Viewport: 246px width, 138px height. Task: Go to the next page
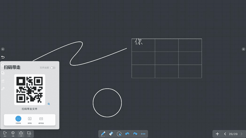click(x=242, y=134)
